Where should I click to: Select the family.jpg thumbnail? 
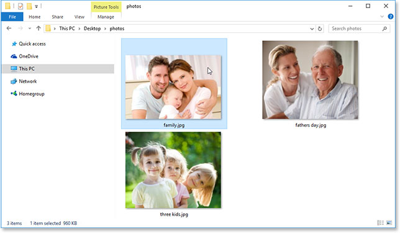pyautogui.click(x=173, y=87)
